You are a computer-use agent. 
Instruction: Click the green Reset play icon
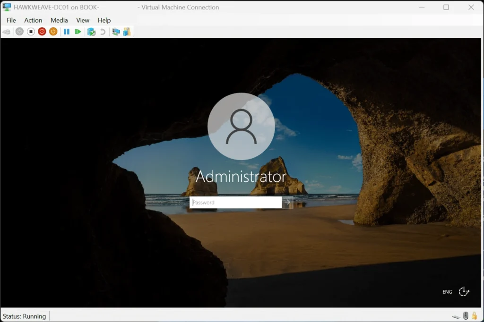point(78,32)
